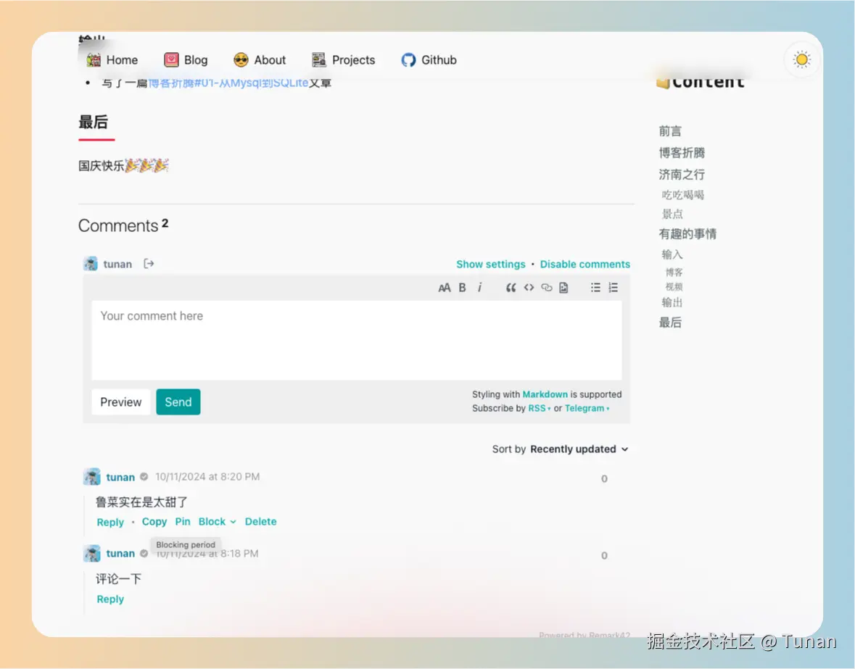Toggle italic formatting in comment editor
The image size is (855, 669).
point(480,288)
